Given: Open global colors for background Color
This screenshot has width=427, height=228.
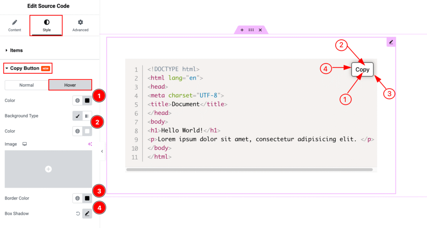Looking at the screenshot, I should [77, 131].
